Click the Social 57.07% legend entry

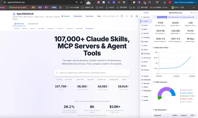[186, 90]
